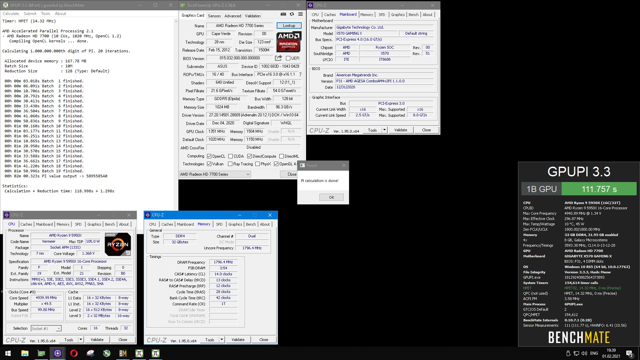Toggle the DirectCompute checkbox
Image resolution: width=640 pixels, height=360 pixels.
pyautogui.click(x=249, y=156)
